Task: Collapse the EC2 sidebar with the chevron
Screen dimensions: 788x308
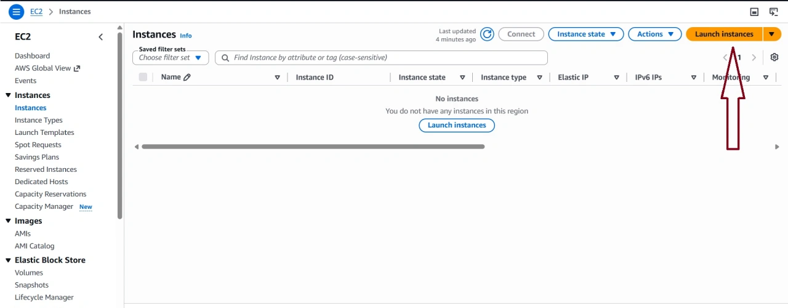Action: point(101,37)
